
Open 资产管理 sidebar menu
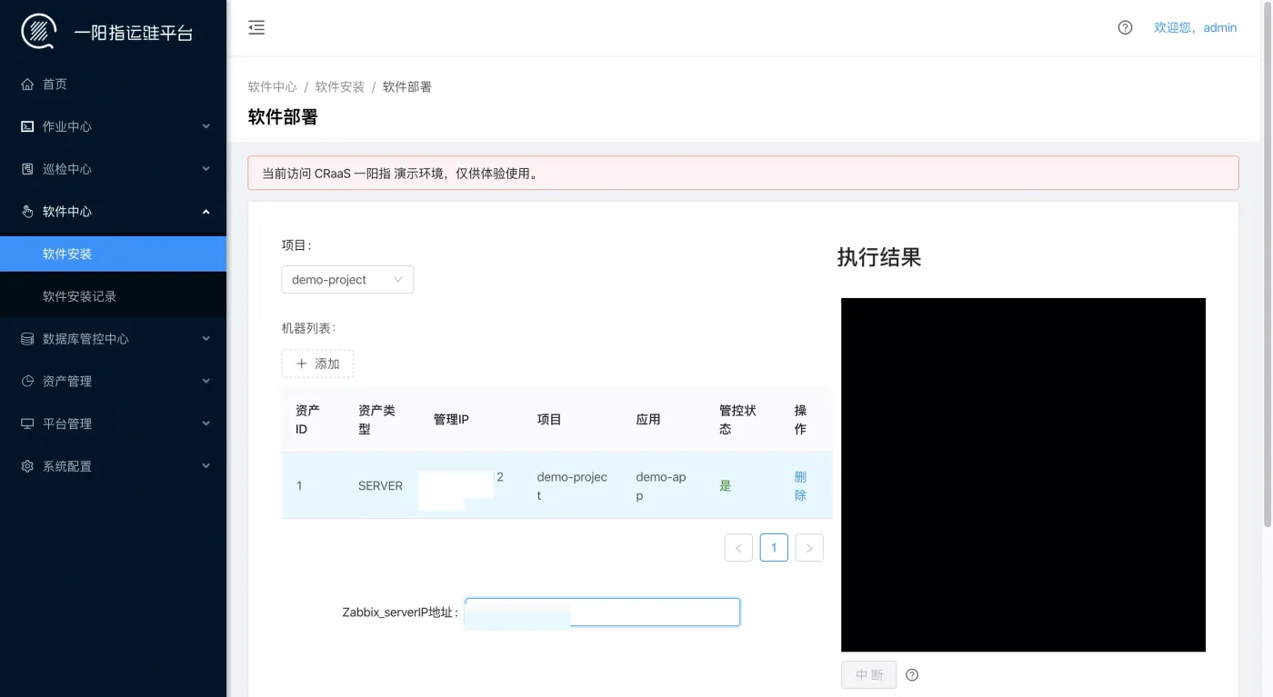click(113, 382)
